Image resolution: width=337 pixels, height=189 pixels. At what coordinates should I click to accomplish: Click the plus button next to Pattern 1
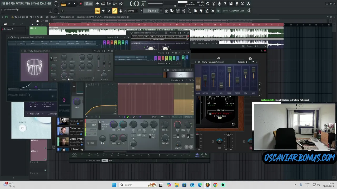pyautogui.click(x=161, y=11)
